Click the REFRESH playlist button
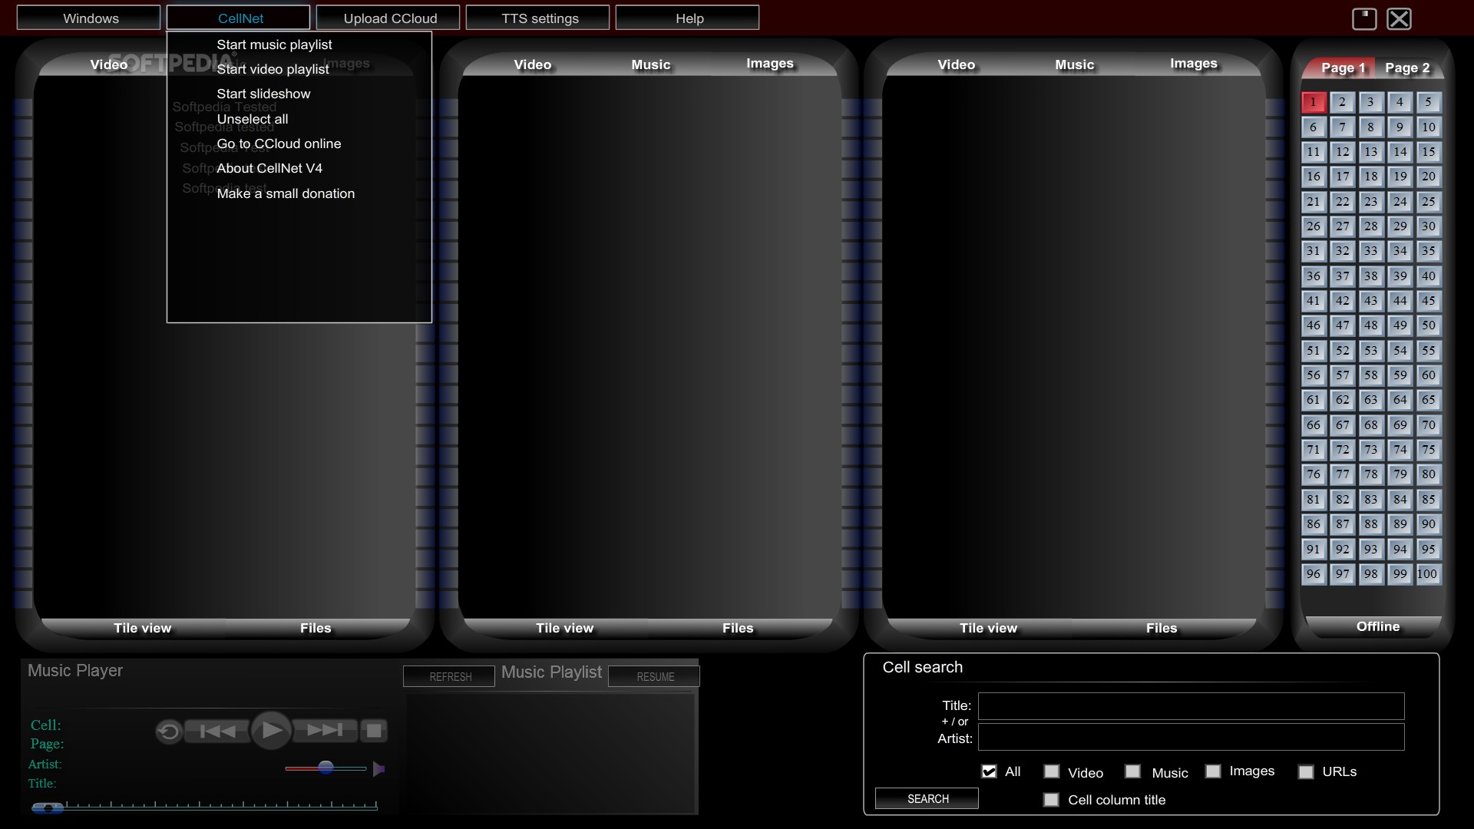The image size is (1474, 829). (x=449, y=676)
